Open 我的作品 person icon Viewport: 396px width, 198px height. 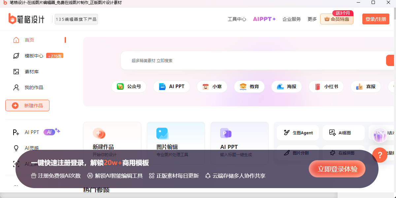point(16,87)
